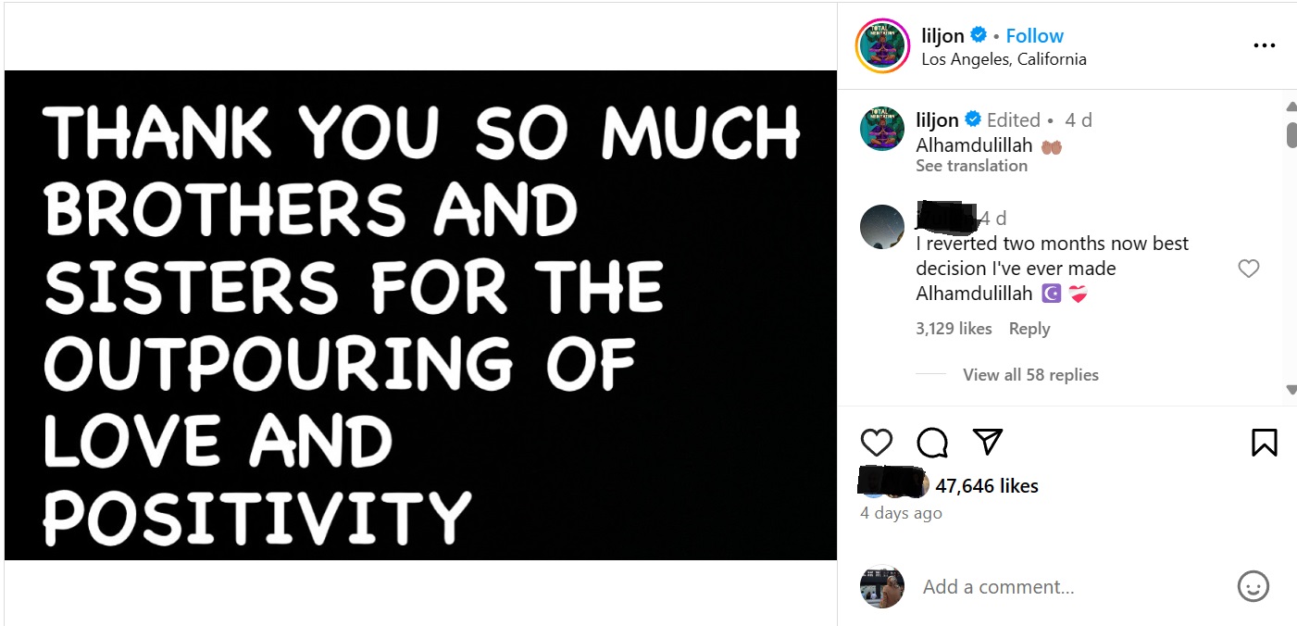Open the three-dot more options menu
The height and width of the screenshot is (626, 1297).
[1264, 45]
